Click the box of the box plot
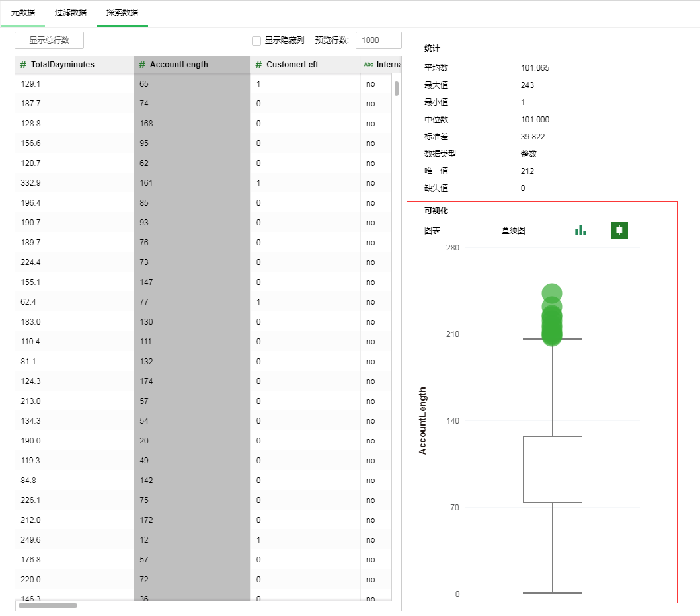700x616 pixels. click(552, 469)
